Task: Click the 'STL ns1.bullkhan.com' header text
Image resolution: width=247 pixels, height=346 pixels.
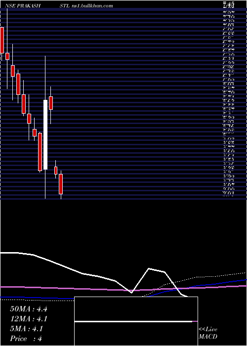Action: [86, 6]
